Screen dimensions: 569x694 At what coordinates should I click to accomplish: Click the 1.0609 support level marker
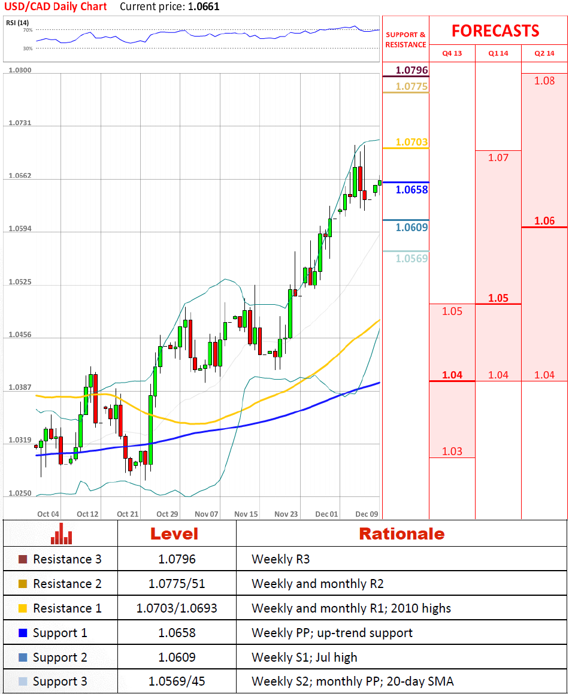[x=412, y=227]
